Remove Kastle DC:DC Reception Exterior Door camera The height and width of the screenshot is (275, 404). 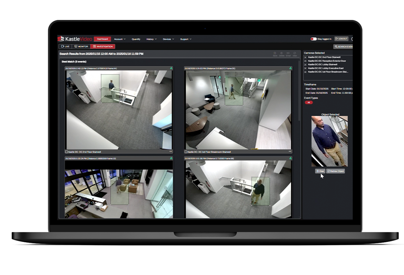tap(305, 61)
